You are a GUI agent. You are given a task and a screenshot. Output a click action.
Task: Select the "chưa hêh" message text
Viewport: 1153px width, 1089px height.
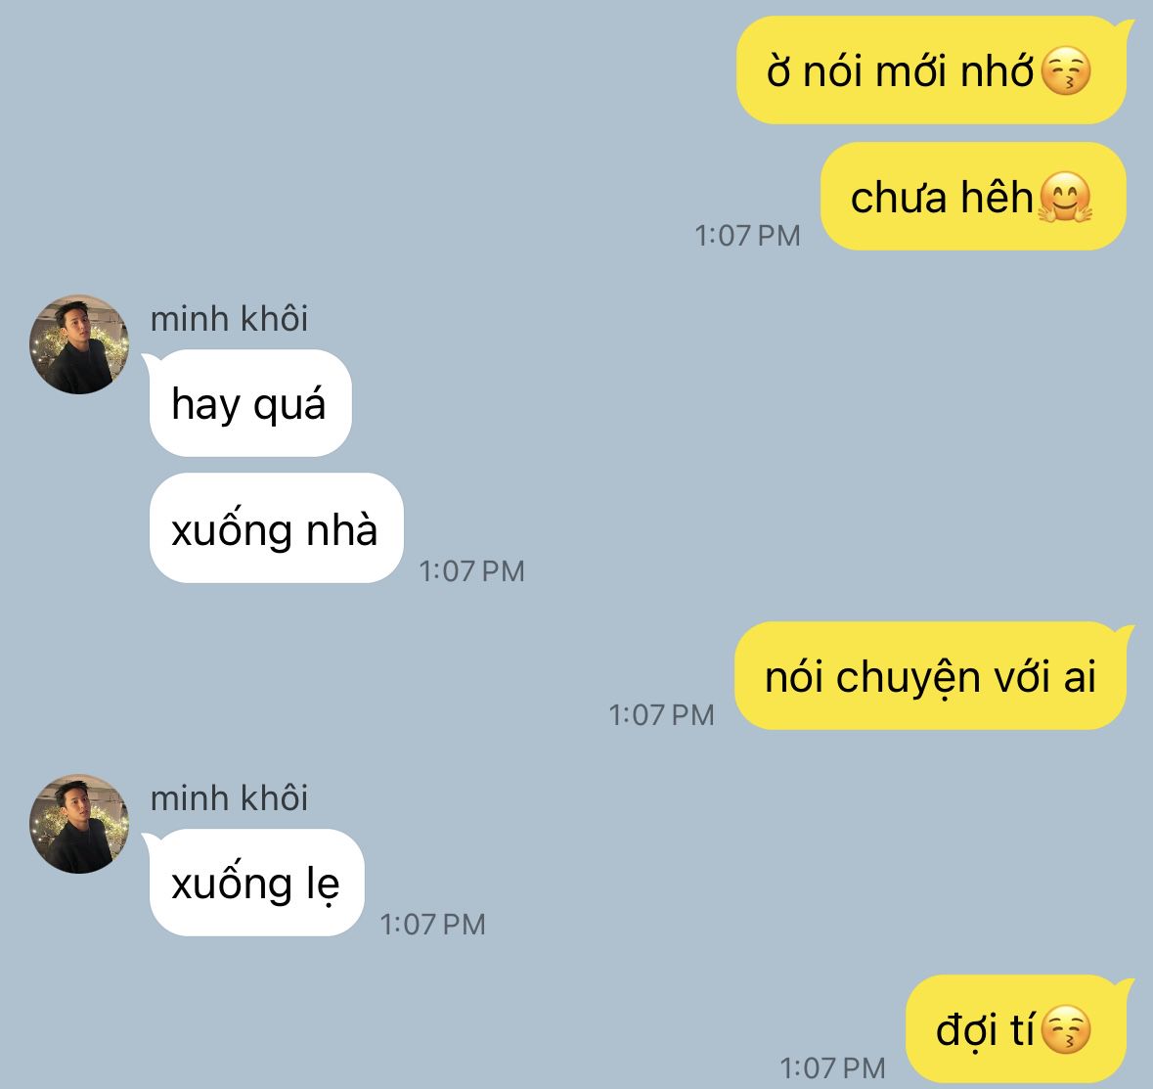[942, 198]
